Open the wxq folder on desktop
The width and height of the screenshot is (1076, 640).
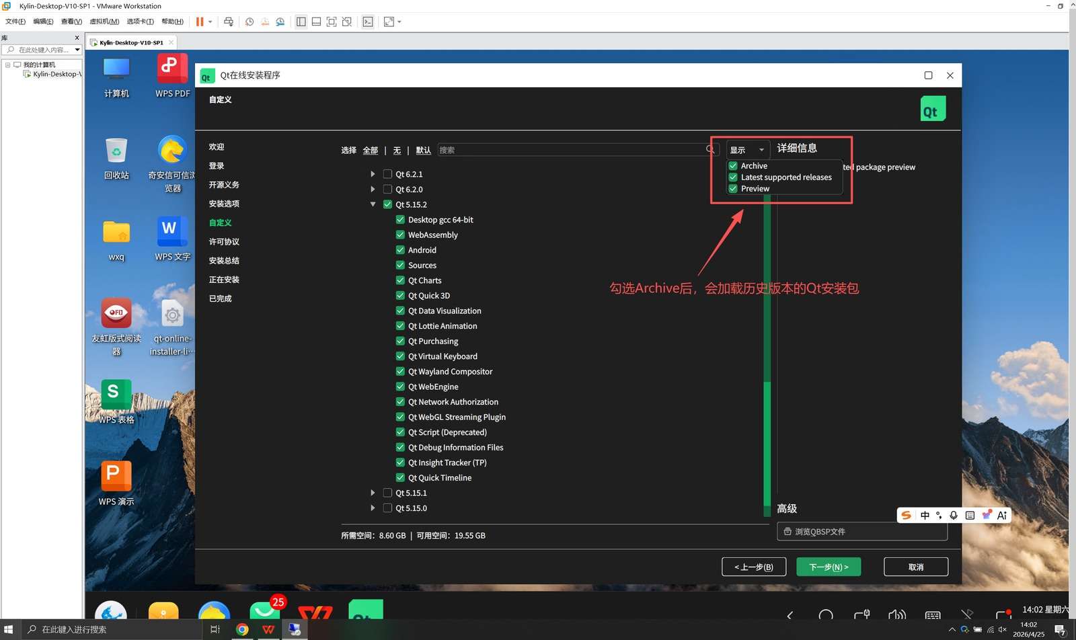click(x=116, y=240)
